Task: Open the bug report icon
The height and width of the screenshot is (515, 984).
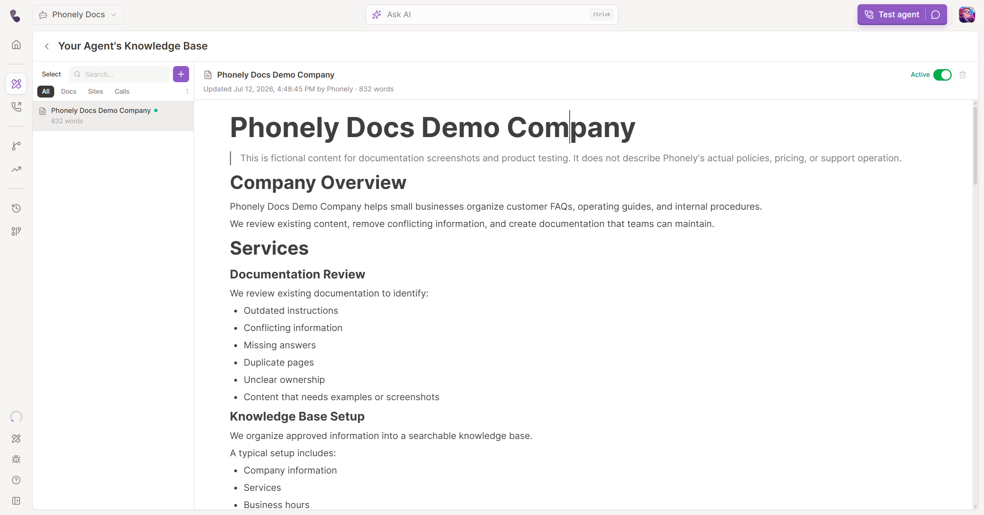Action: click(x=16, y=459)
